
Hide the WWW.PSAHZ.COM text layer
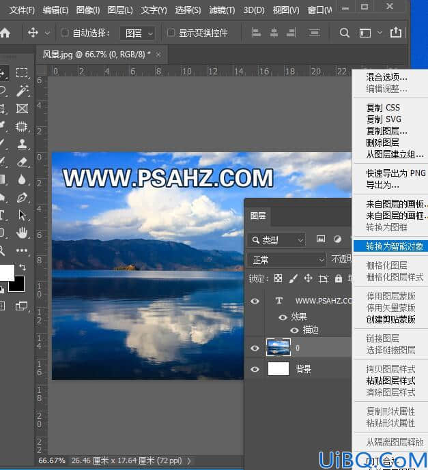pyautogui.click(x=255, y=301)
